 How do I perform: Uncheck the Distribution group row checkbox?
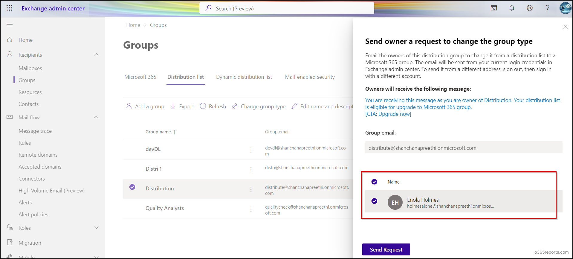[x=132, y=187]
